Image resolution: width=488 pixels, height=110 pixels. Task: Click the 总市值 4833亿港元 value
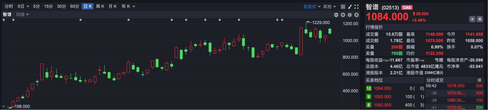432,66
